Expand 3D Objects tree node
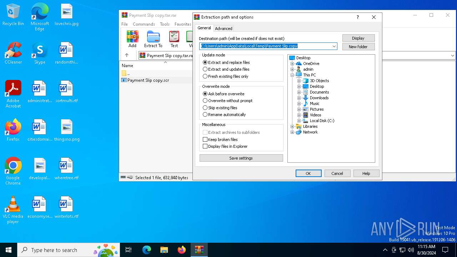457x257 pixels. pyautogui.click(x=299, y=81)
